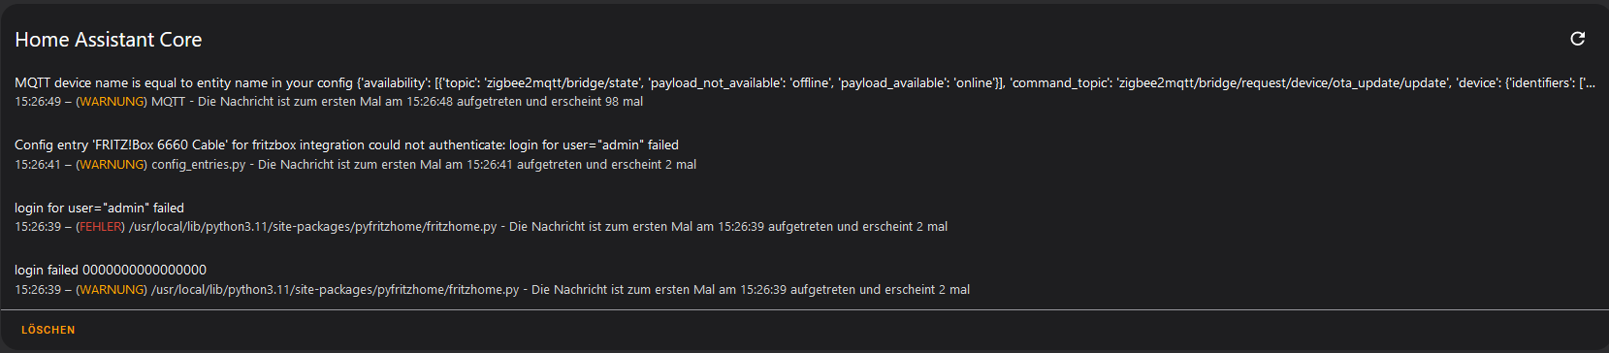Click the 15:26:41 timestamp
Screen dimensions: 1609x353
(38, 164)
